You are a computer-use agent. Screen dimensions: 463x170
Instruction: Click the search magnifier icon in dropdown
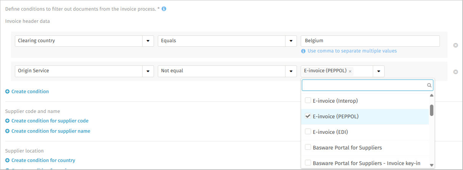coord(429,86)
